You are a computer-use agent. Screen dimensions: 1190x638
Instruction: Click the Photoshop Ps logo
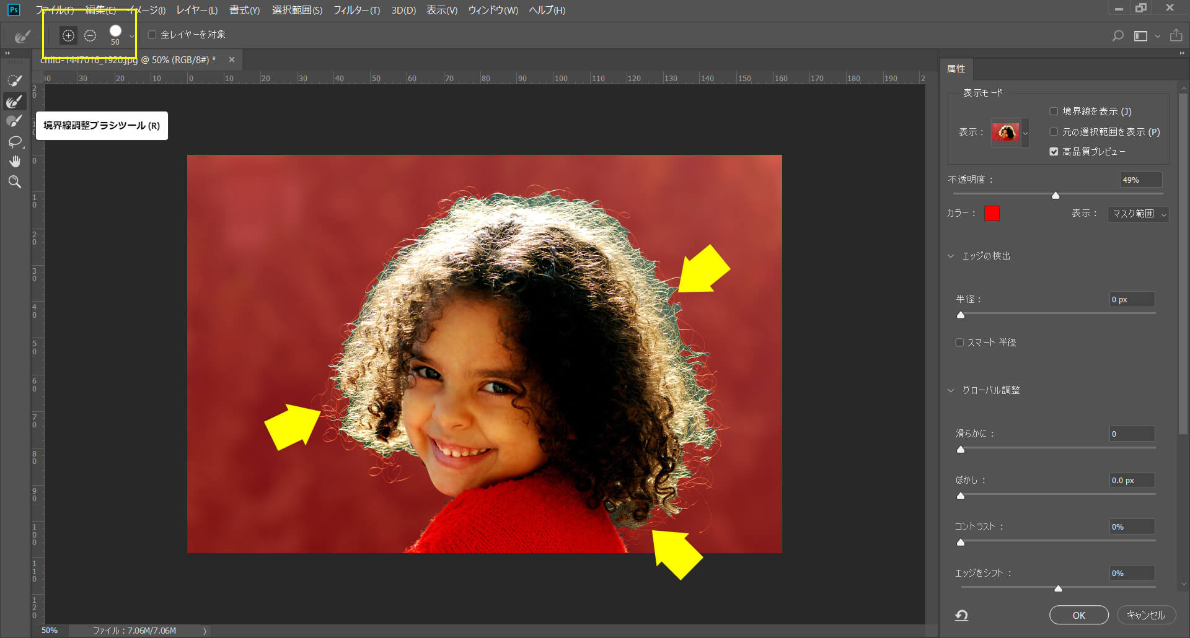coord(13,9)
